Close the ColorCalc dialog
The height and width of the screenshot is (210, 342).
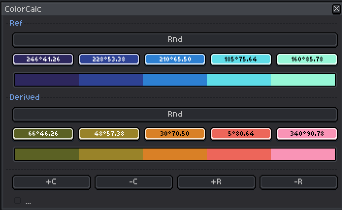click(x=336, y=9)
